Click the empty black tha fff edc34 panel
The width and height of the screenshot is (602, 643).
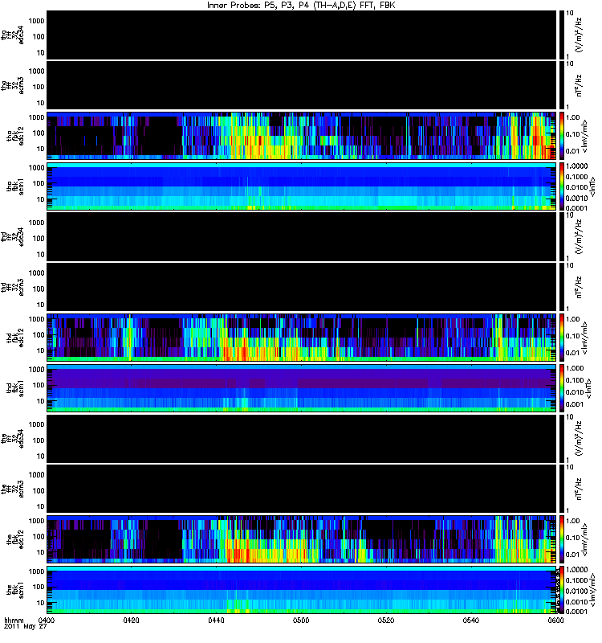pyautogui.click(x=302, y=35)
